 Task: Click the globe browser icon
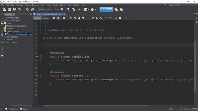[x=62, y=10]
